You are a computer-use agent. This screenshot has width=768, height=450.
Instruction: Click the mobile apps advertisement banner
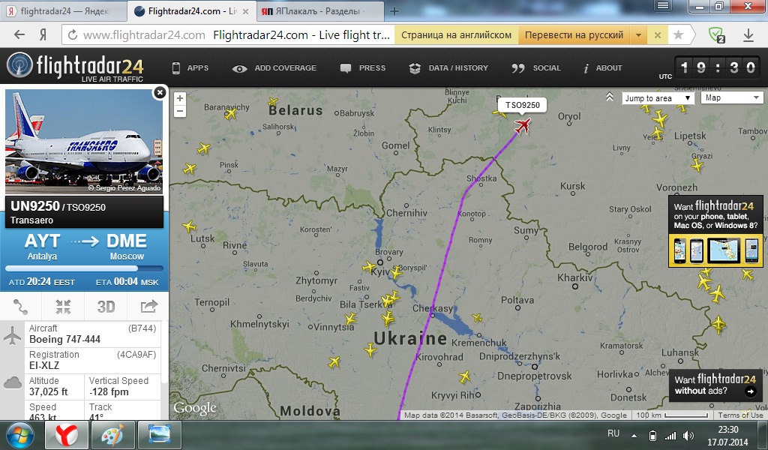(715, 232)
